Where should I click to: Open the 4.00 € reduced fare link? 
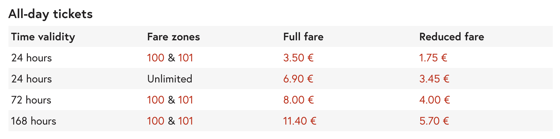(435, 100)
